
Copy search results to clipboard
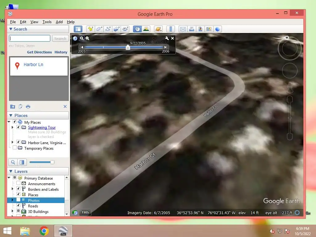click(x=20, y=106)
